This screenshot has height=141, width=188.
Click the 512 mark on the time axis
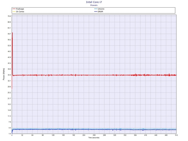(x=176, y=135)
